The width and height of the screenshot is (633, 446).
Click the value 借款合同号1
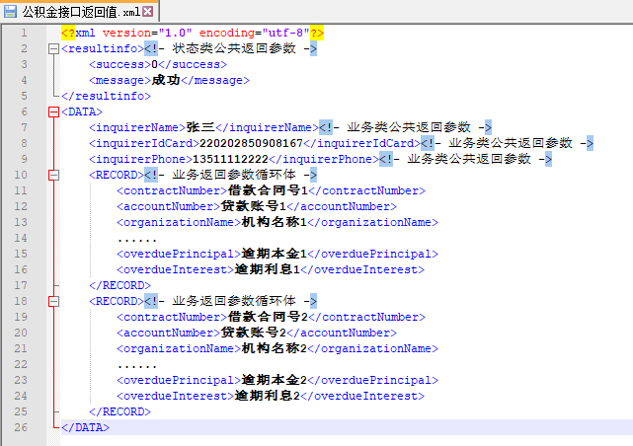[268, 190]
